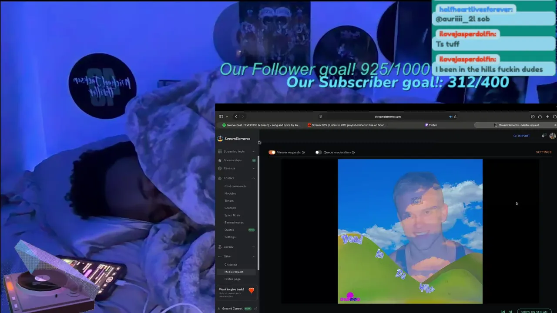This screenshot has height=313, width=557.
Task: Open Safari downloads icon
Action: click(533, 117)
